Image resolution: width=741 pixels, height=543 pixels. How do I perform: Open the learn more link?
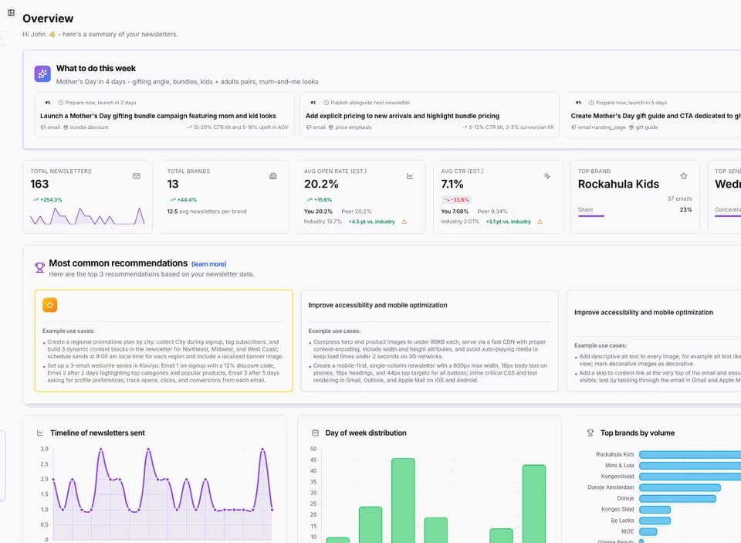(209, 264)
